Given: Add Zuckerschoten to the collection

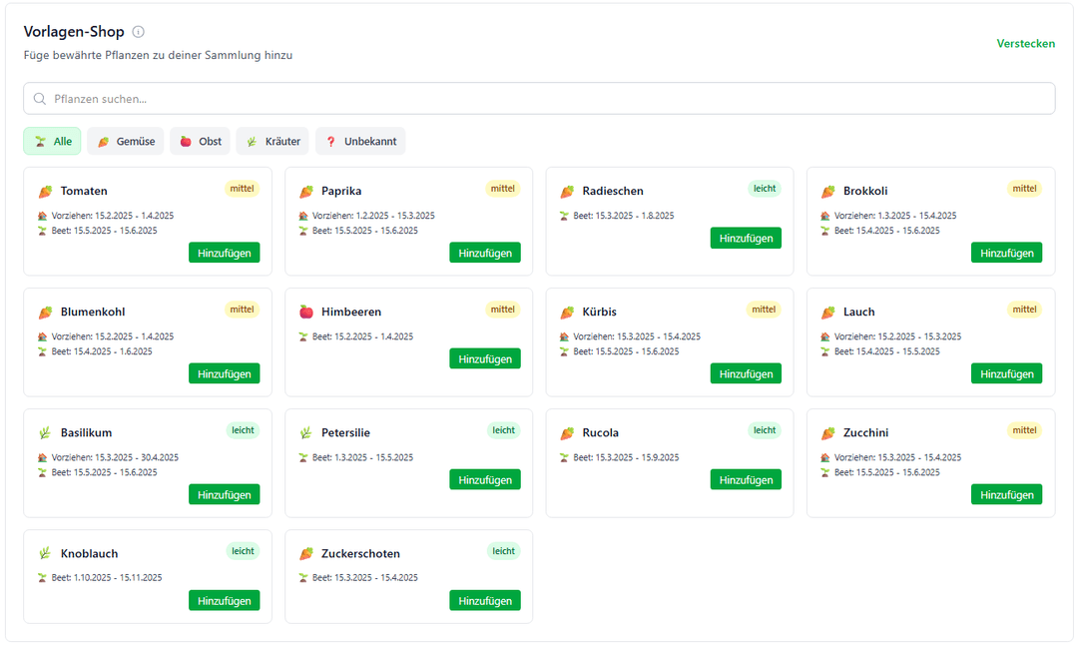Looking at the screenshot, I should point(485,601).
